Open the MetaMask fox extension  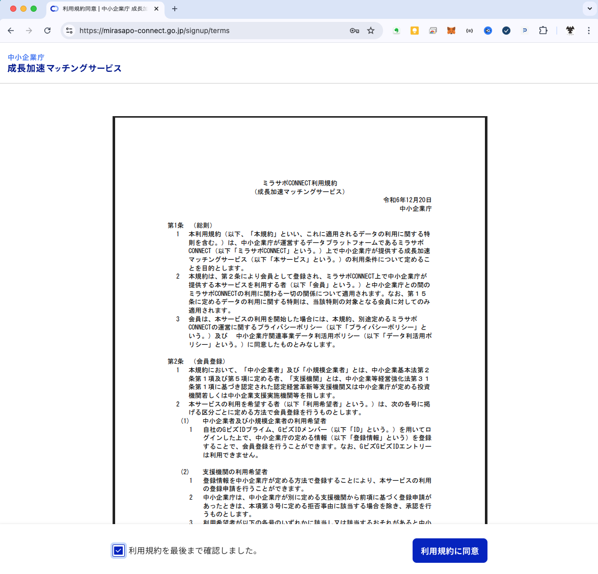451,31
